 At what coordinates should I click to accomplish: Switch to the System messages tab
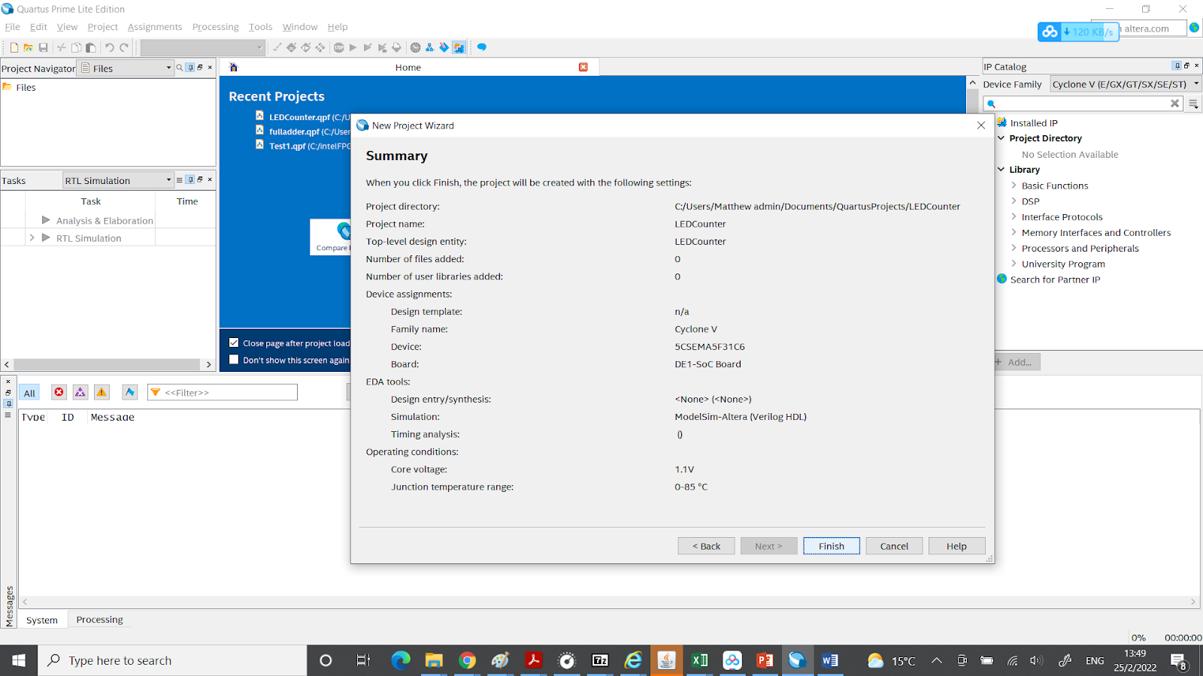[42, 620]
